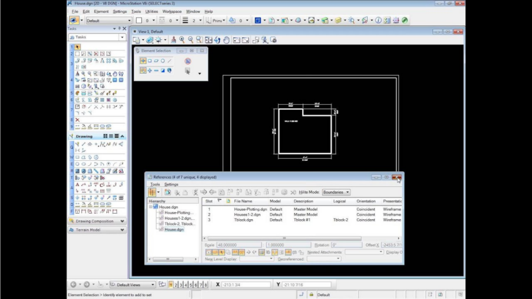532x299 pixels.
Task: Open Tools menu in References dialog
Action: [155, 184]
